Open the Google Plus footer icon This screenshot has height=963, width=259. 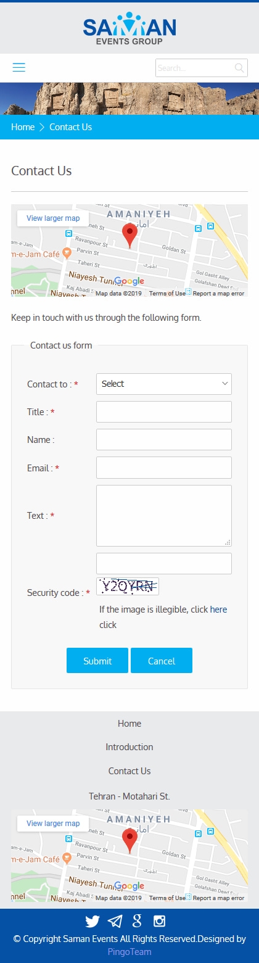click(x=137, y=922)
